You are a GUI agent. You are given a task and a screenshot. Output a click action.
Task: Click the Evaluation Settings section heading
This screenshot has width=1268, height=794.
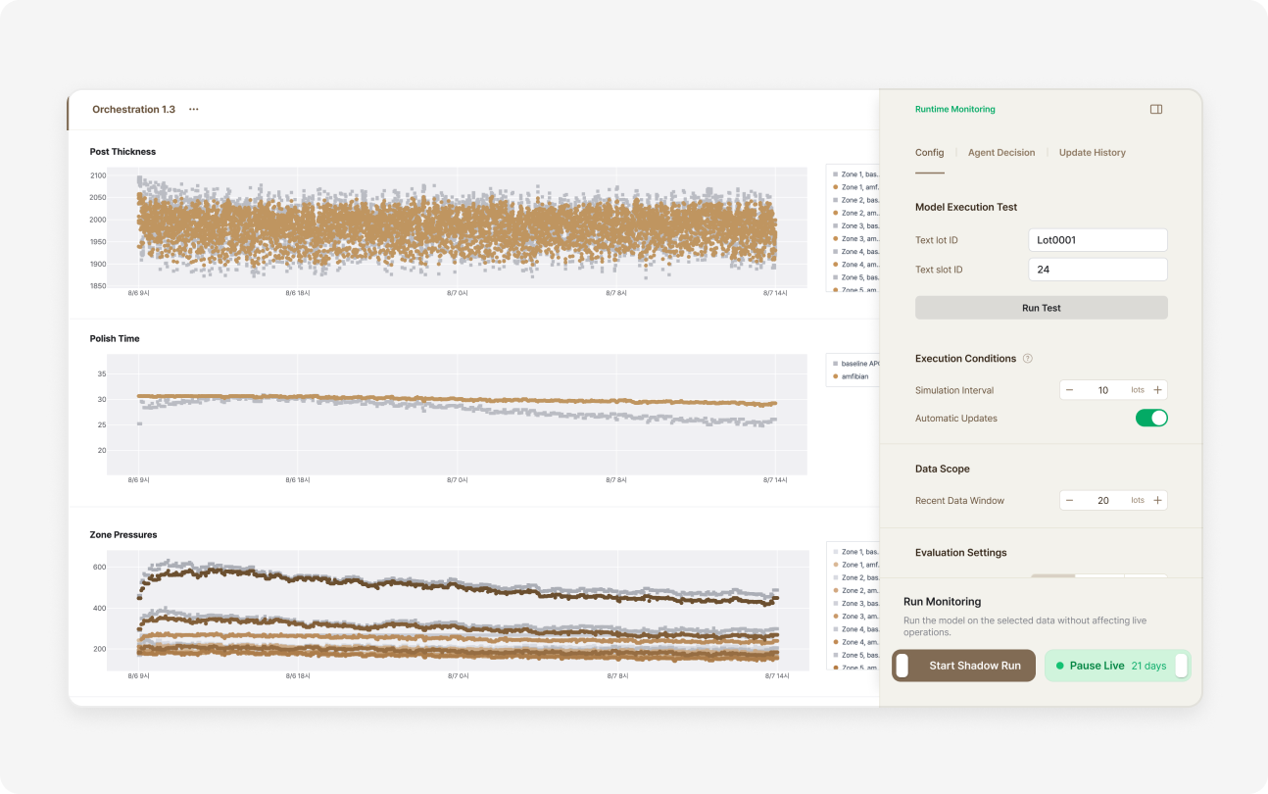click(960, 553)
